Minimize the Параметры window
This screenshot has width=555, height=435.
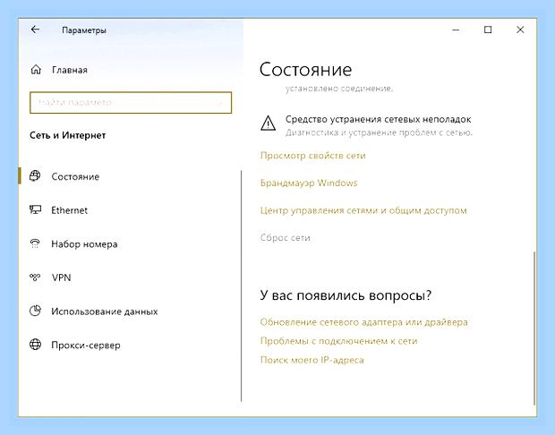(456, 30)
